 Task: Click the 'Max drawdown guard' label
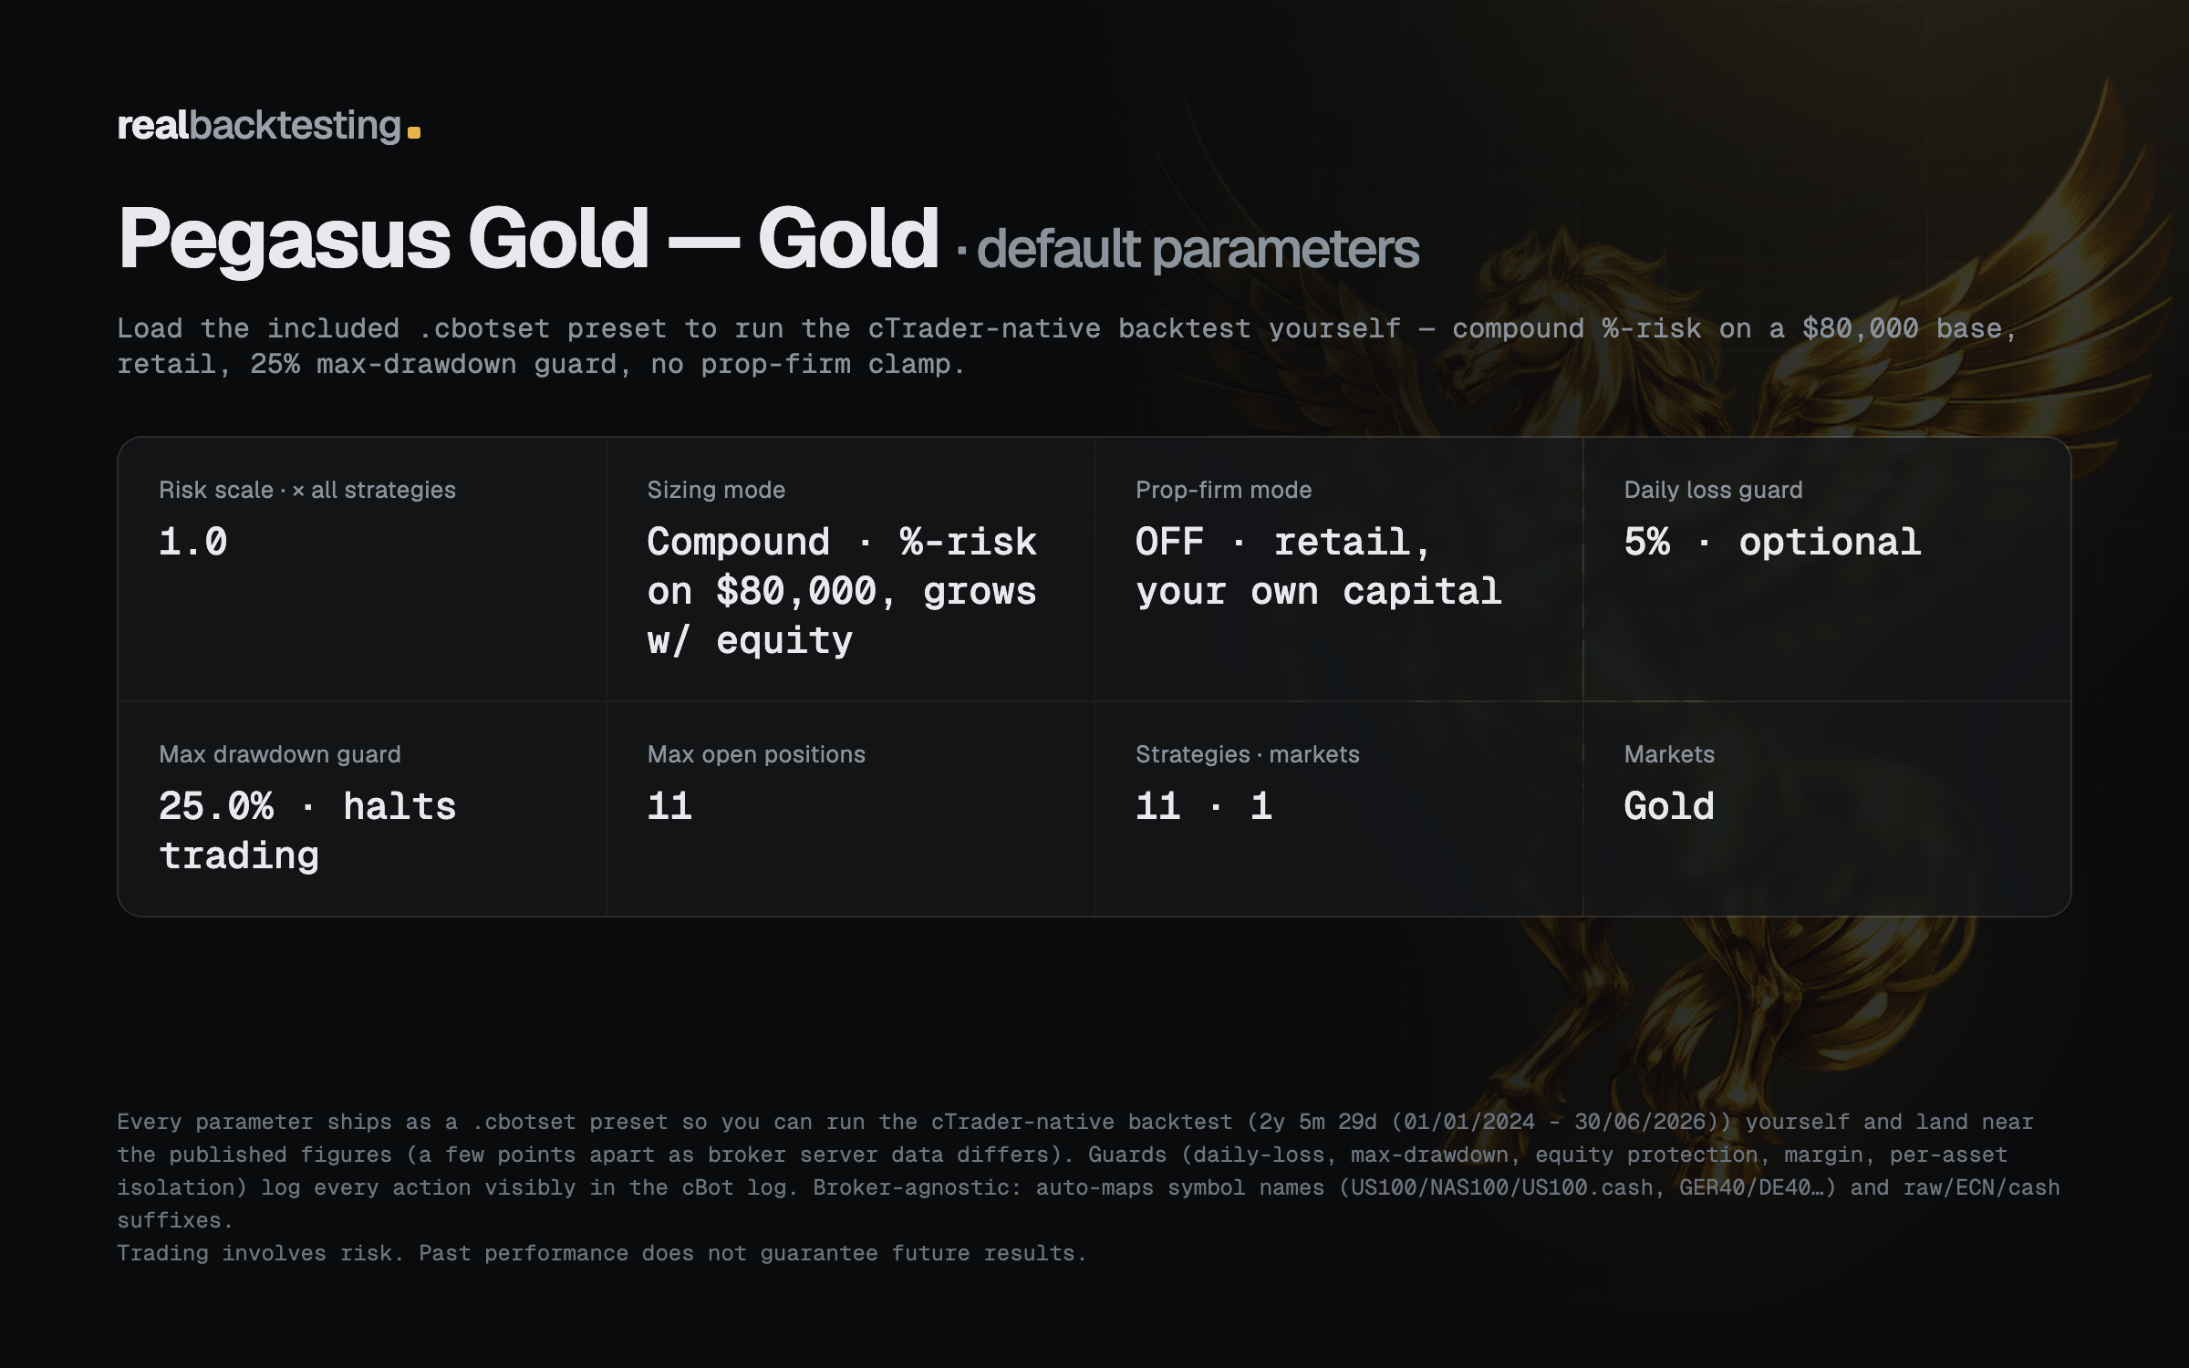280,754
